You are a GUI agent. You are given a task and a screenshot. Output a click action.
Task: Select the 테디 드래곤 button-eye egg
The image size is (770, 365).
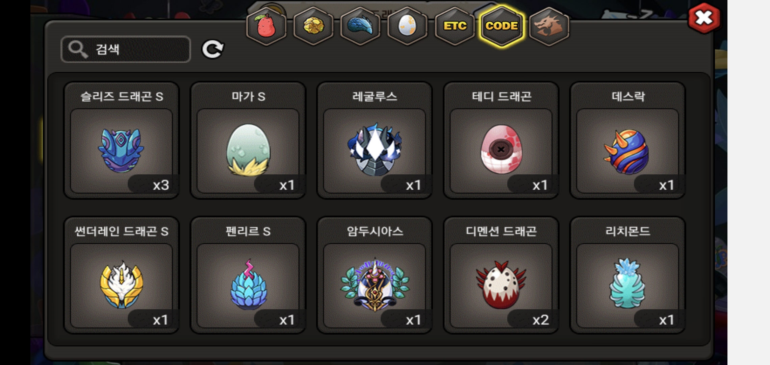pyautogui.click(x=501, y=140)
